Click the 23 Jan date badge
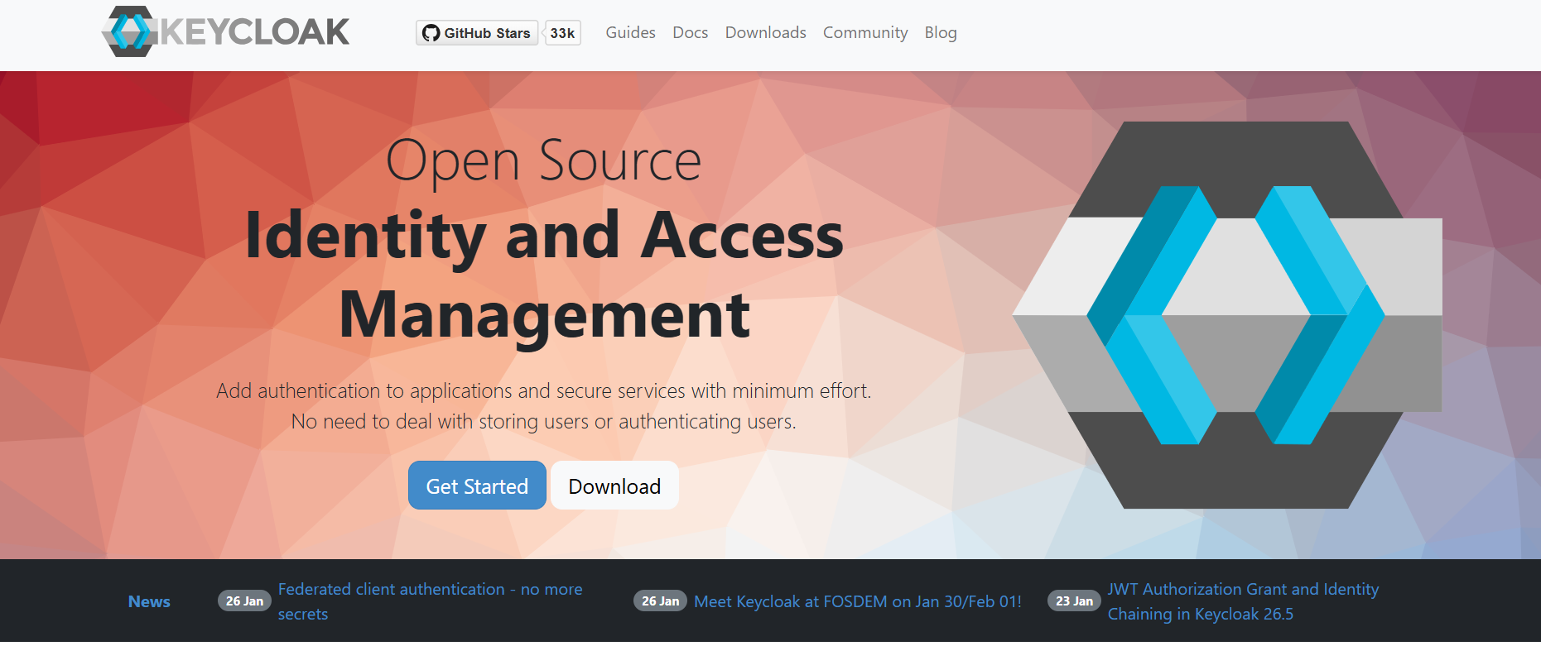The image size is (1541, 670). 1074,601
